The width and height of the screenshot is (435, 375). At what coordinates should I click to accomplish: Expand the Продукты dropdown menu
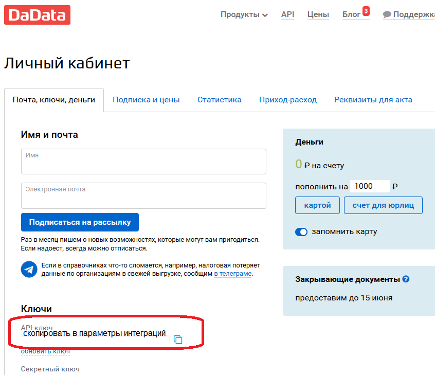[x=244, y=14]
